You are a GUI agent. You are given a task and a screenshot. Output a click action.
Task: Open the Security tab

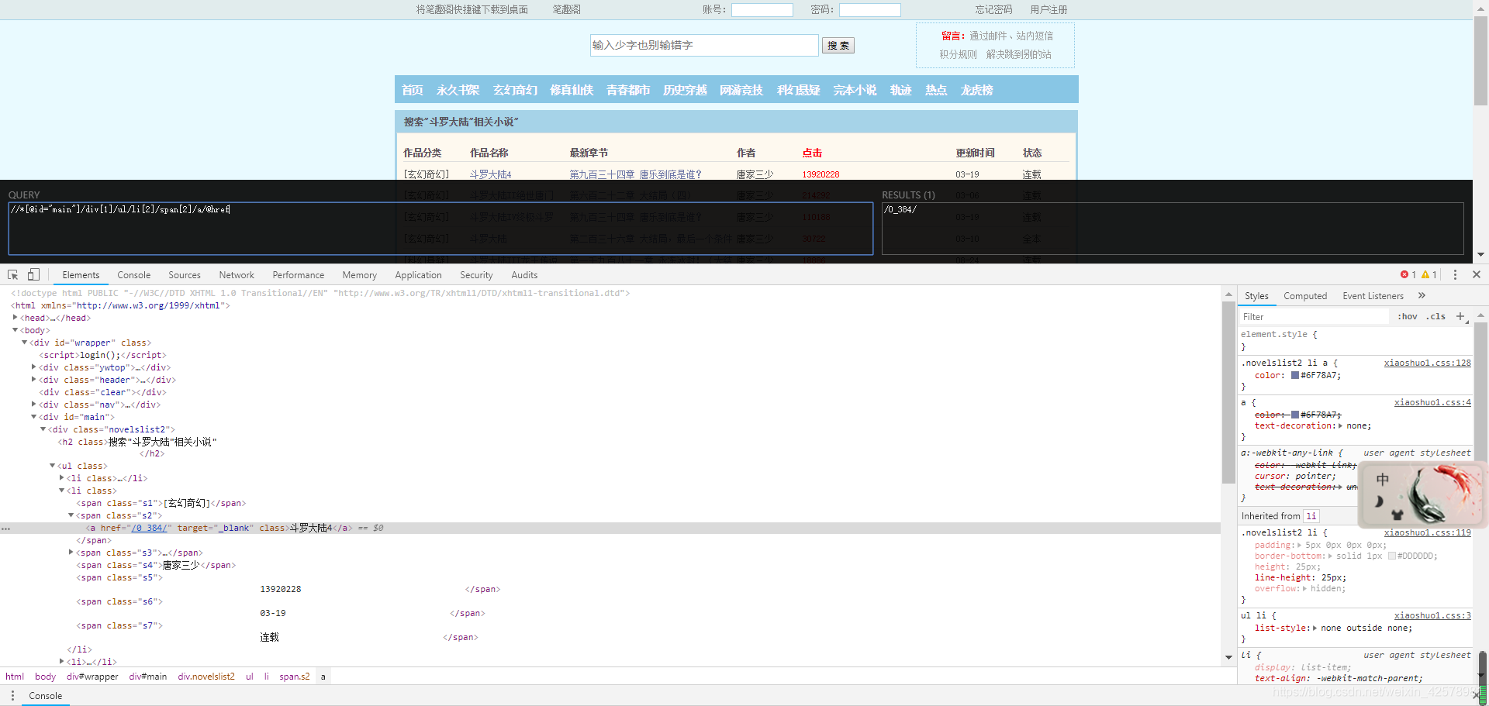(476, 275)
